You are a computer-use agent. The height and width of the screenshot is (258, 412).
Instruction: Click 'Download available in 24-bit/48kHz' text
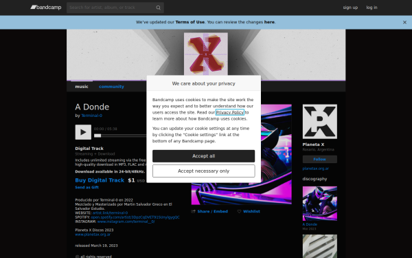110,171
